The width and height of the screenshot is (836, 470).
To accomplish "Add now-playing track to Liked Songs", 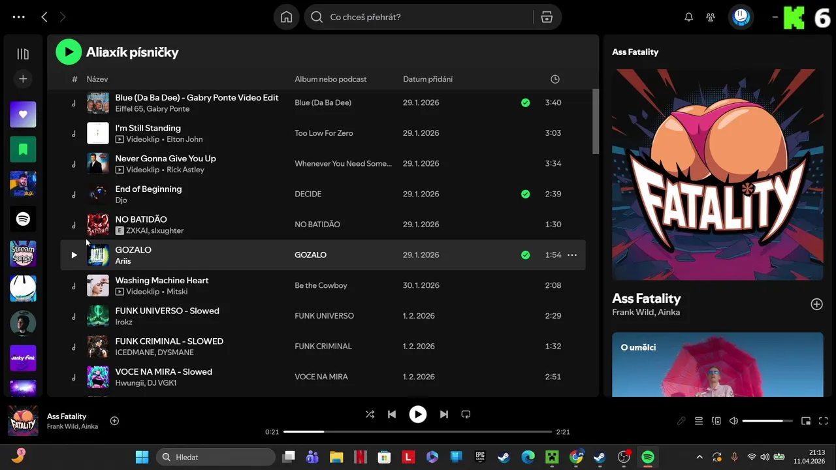I will pos(114,421).
